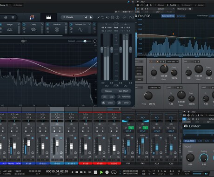214x177 pixels.
Task: Select the Peak/RMS tab in Limiter
Action: click(189, 141)
